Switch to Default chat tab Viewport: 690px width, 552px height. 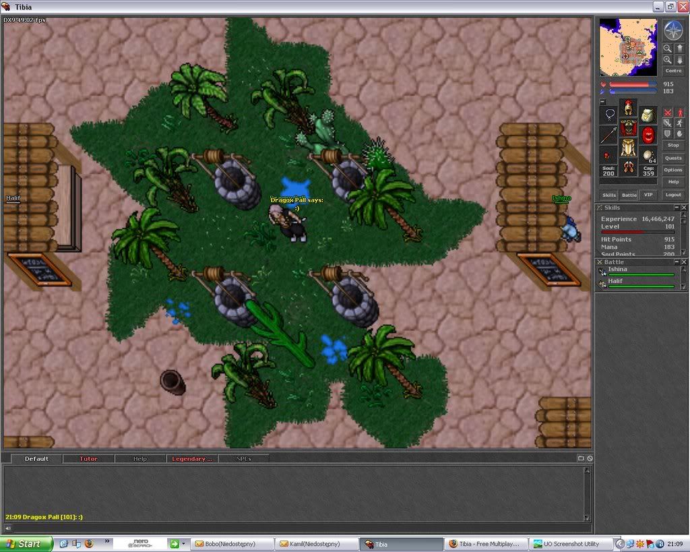pos(36,459)
